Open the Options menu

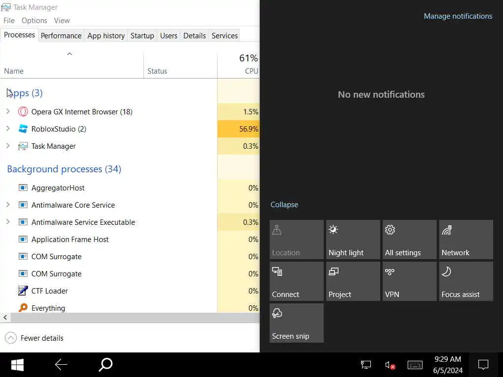[34, 21]
